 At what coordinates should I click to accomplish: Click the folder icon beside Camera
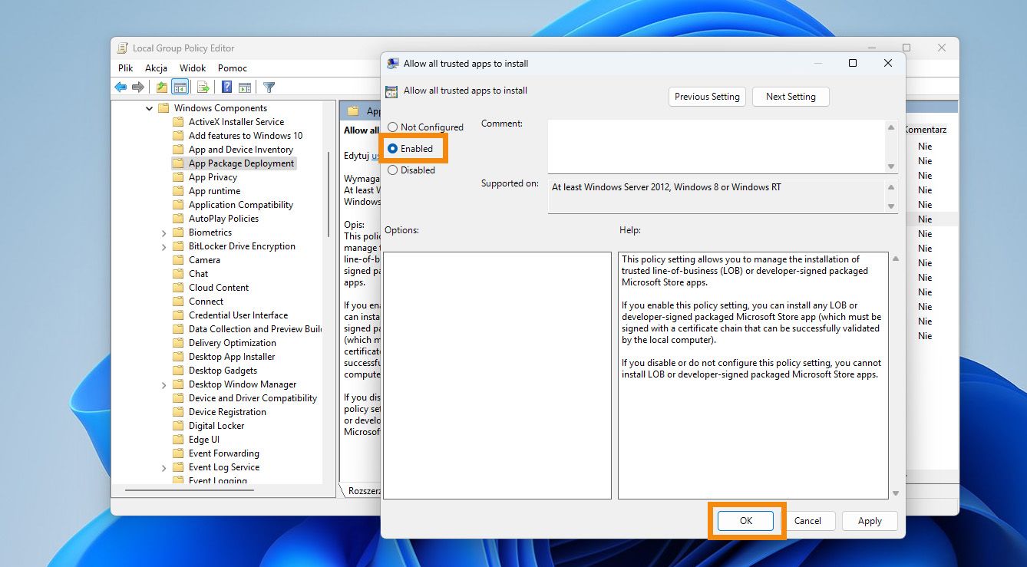point(178,260)
